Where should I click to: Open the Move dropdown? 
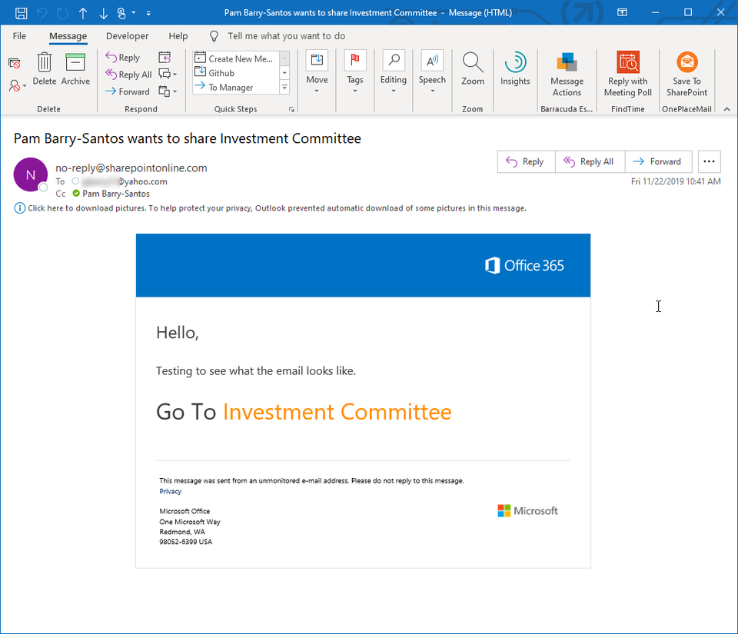[317, 72]
